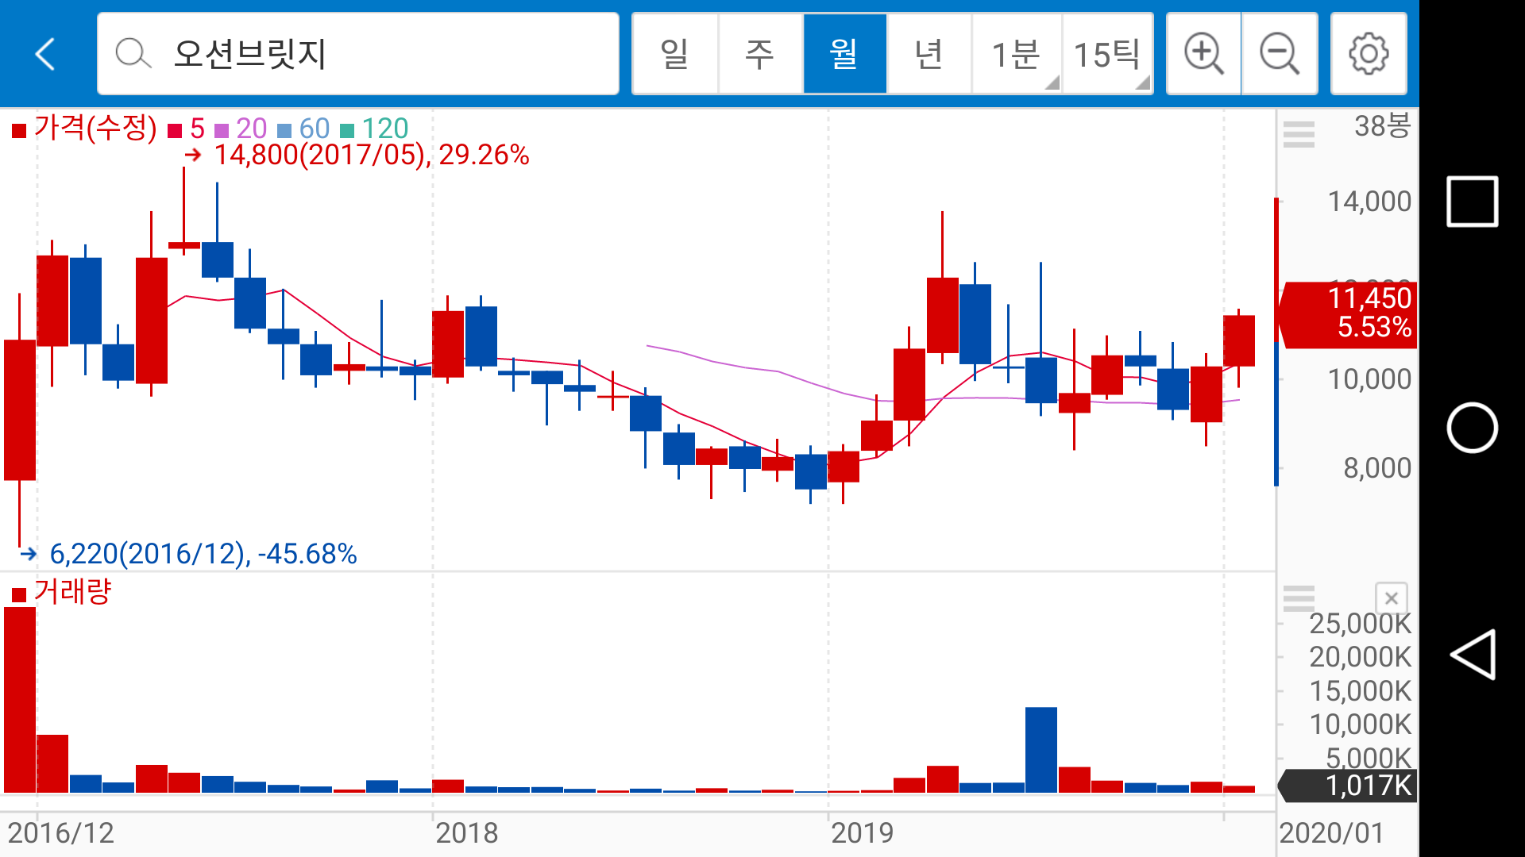Tap the 38봉 candle count label

click(x=1383, y=125)
